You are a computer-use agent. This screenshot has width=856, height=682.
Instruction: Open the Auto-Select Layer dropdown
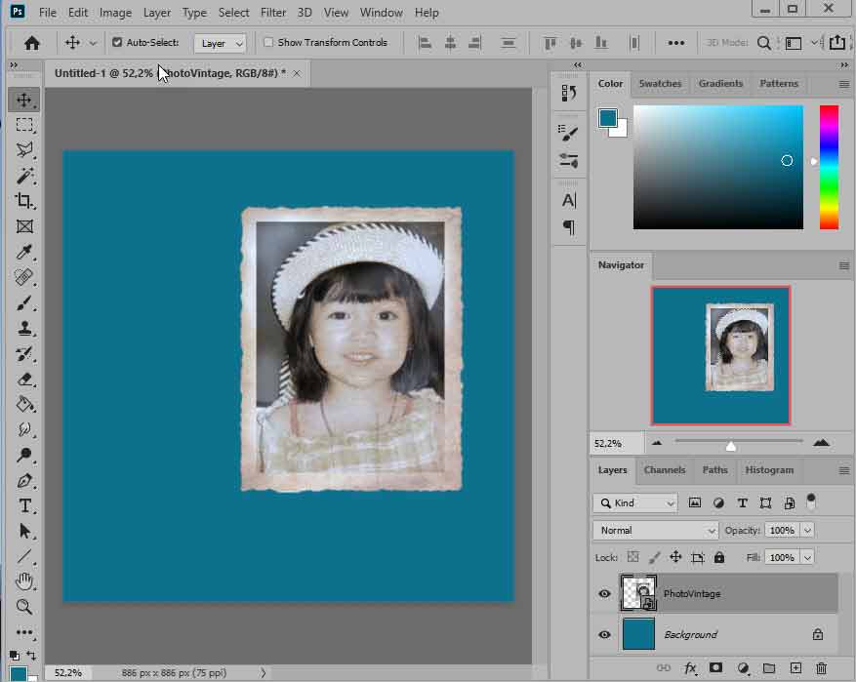(220, 43)
